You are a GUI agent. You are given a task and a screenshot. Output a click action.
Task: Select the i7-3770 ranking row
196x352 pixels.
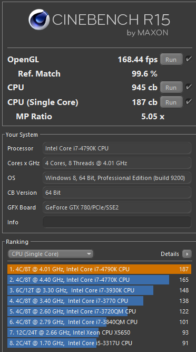pos(99,301)
